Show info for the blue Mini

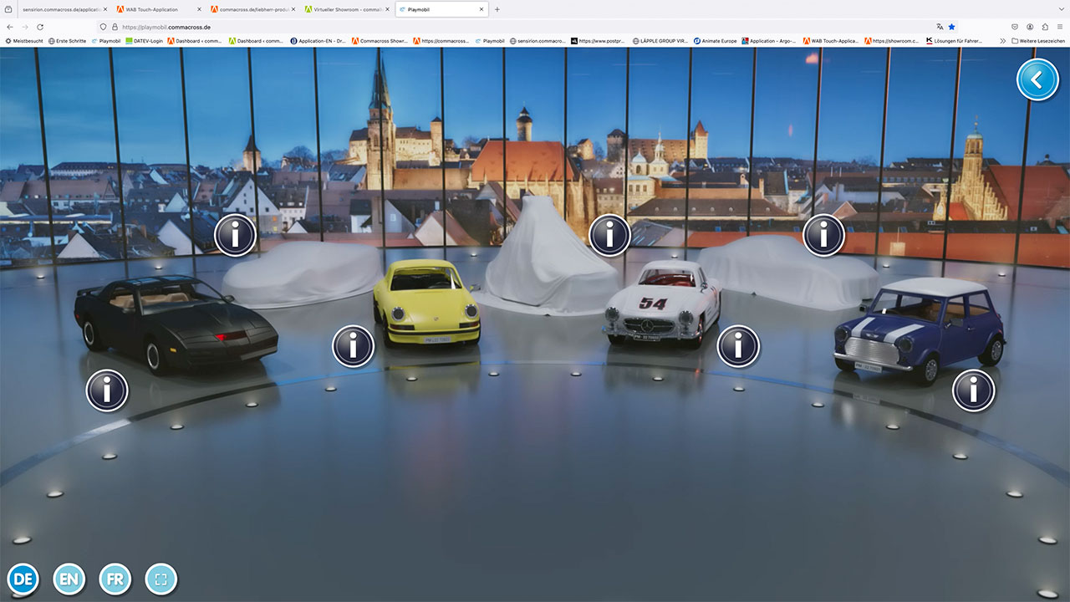[974, 390]
